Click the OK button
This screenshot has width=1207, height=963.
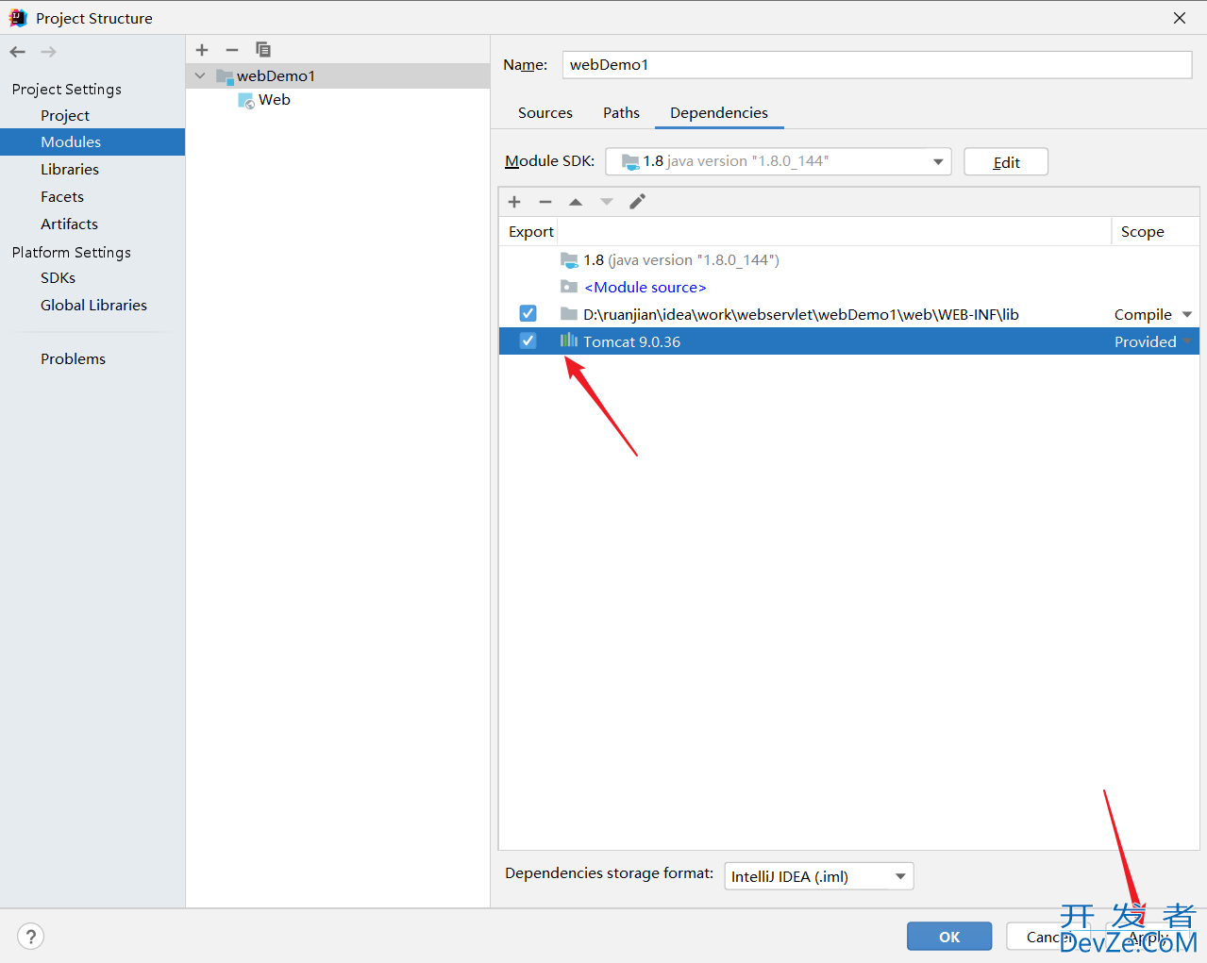click(x=949, y=937)
